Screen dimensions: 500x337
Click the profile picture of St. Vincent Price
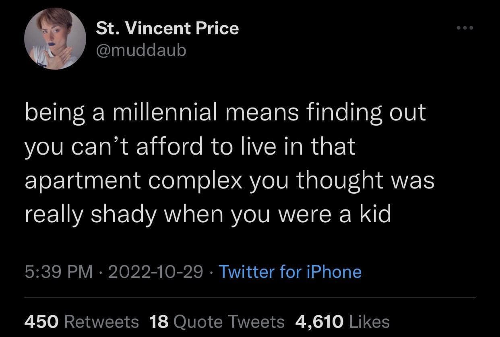click(x=56, y=38)
